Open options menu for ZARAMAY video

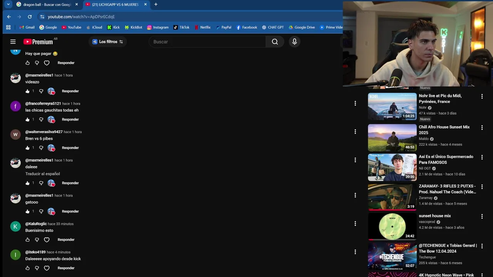point(482,187)
